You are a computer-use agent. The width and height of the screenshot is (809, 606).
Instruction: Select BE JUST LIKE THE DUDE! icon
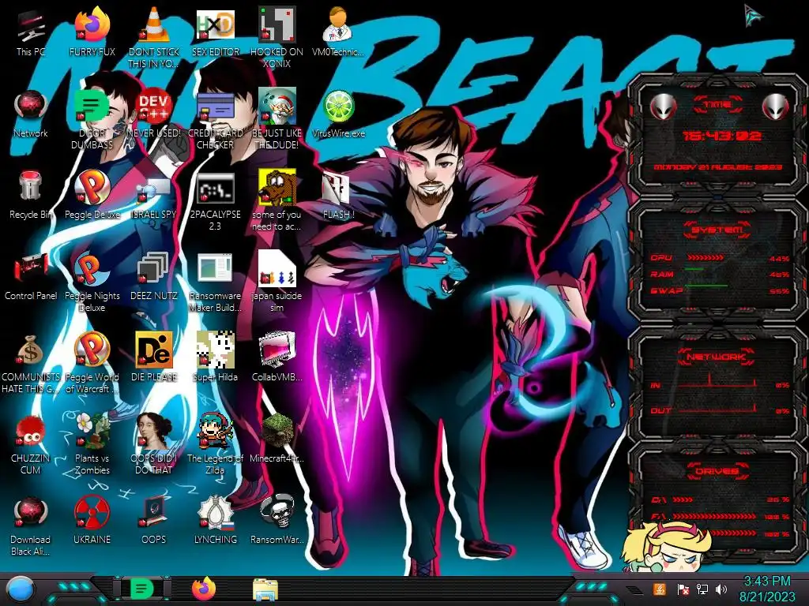tap(277, 107)
